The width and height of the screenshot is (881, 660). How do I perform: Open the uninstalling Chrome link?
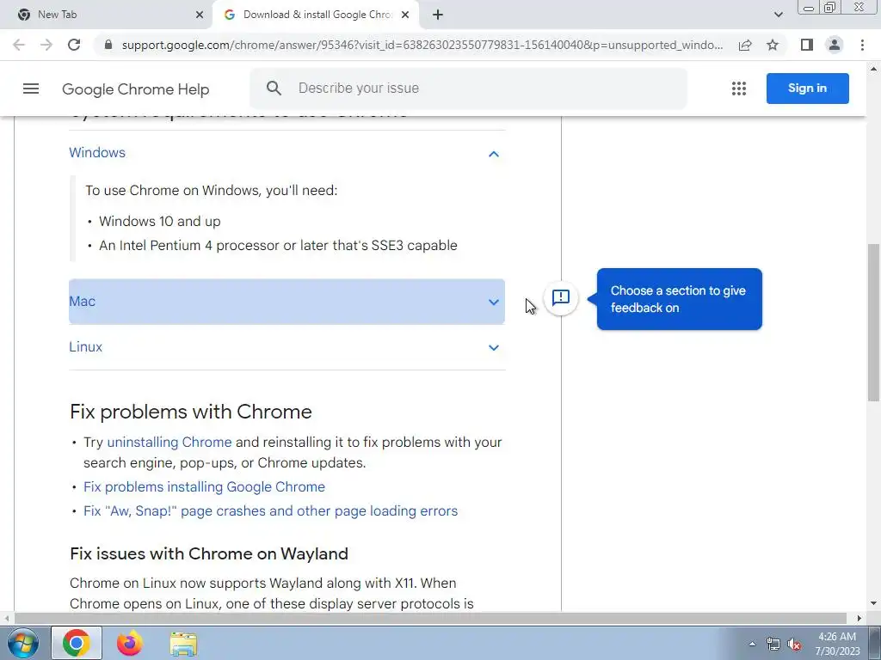pyautogui.click(x=169, y=443)
